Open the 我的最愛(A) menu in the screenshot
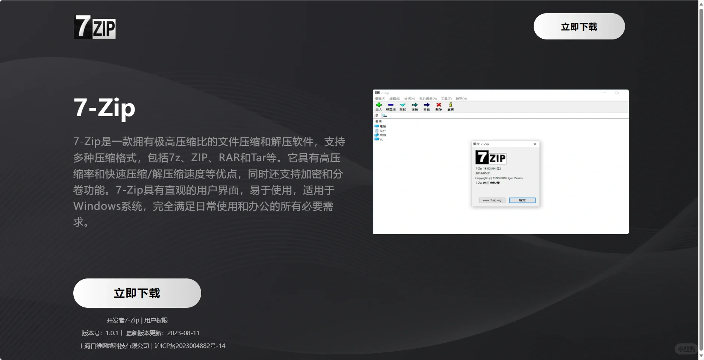704x360 pixels. (428, 98)
